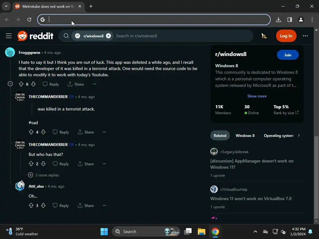Upvote Atti_alsu's 'Oh...' comment
This screenshot has height=239, width=319.
[x=31, y=205]
